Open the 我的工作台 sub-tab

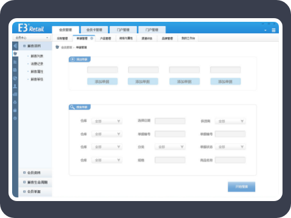tap(188, 38)
